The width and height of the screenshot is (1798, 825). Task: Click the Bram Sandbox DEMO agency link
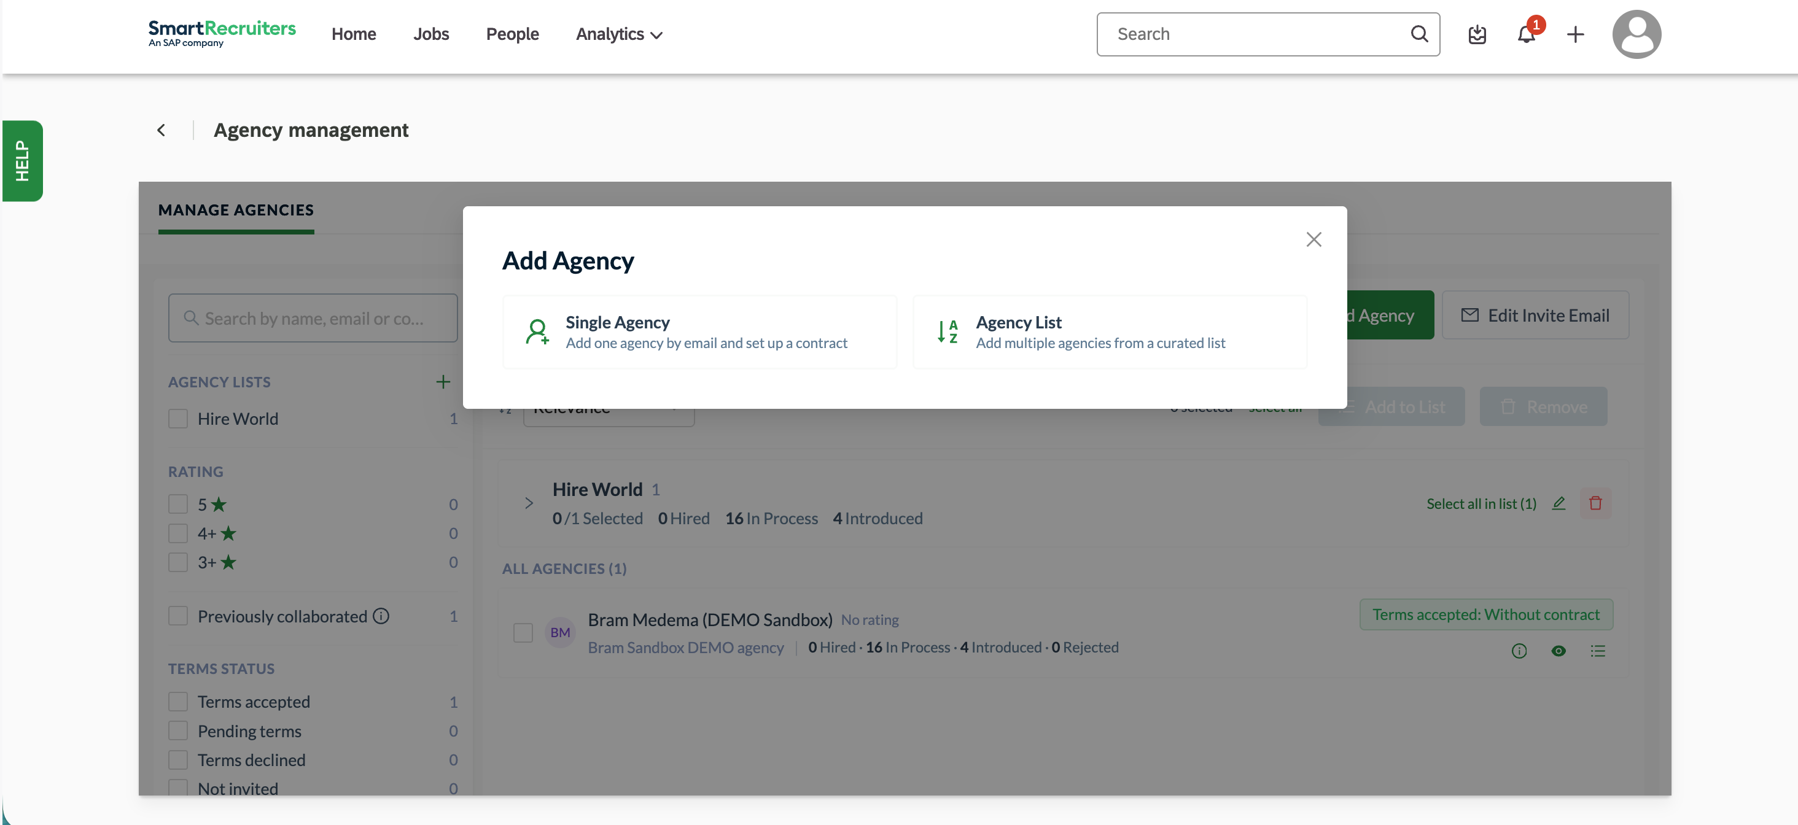[x=685, y=647]
